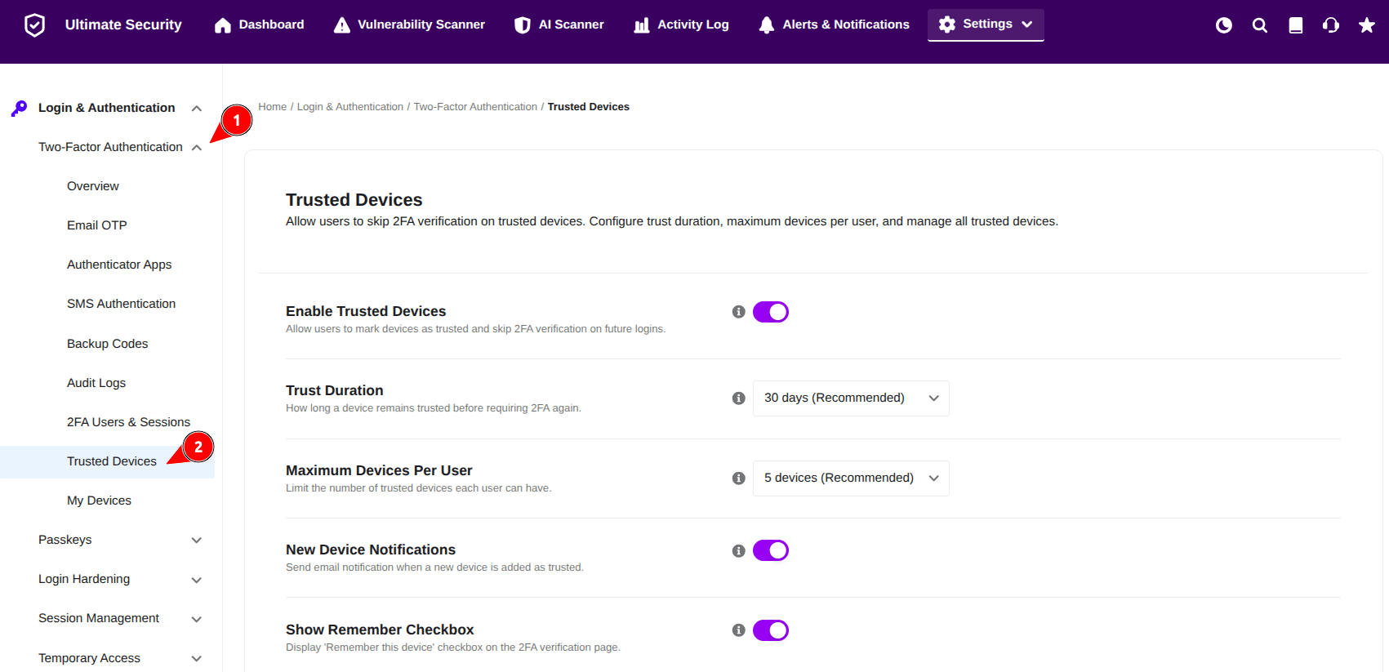Click the star icon in header
1389x672 pixels.
(x=1367, y=25)
